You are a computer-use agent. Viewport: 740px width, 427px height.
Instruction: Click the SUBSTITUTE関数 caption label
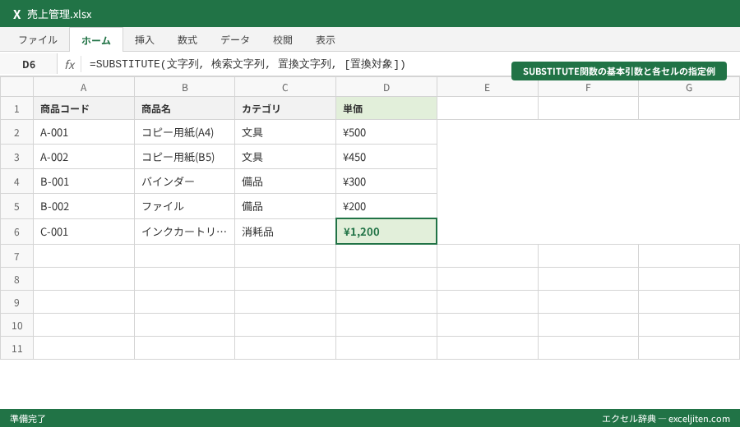(x=618, y=71)
